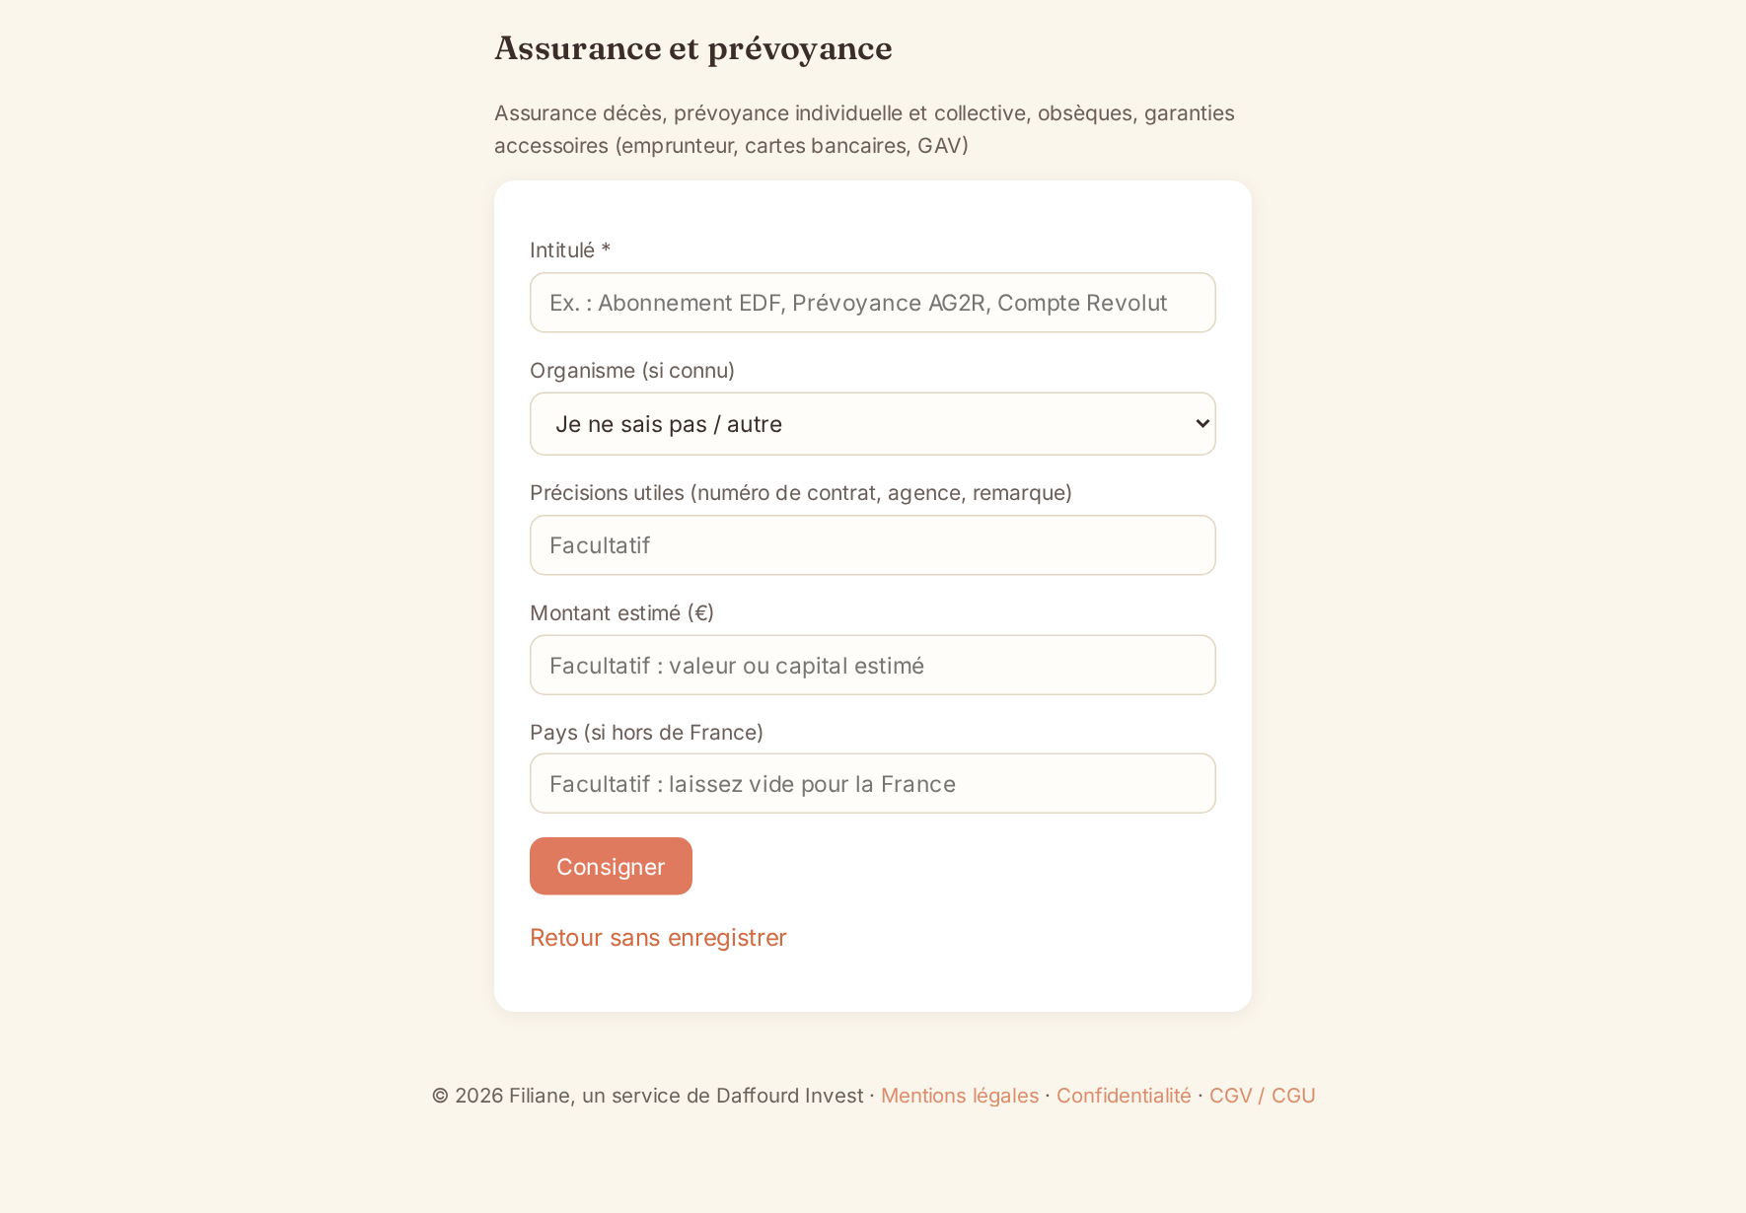Click the Consigner button
Screen dimensions: 1746x1213
coord(611,867)
